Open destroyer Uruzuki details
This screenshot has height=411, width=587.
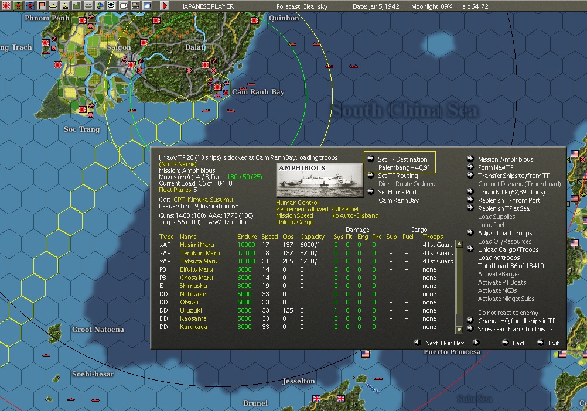click(x=191, y=310)
